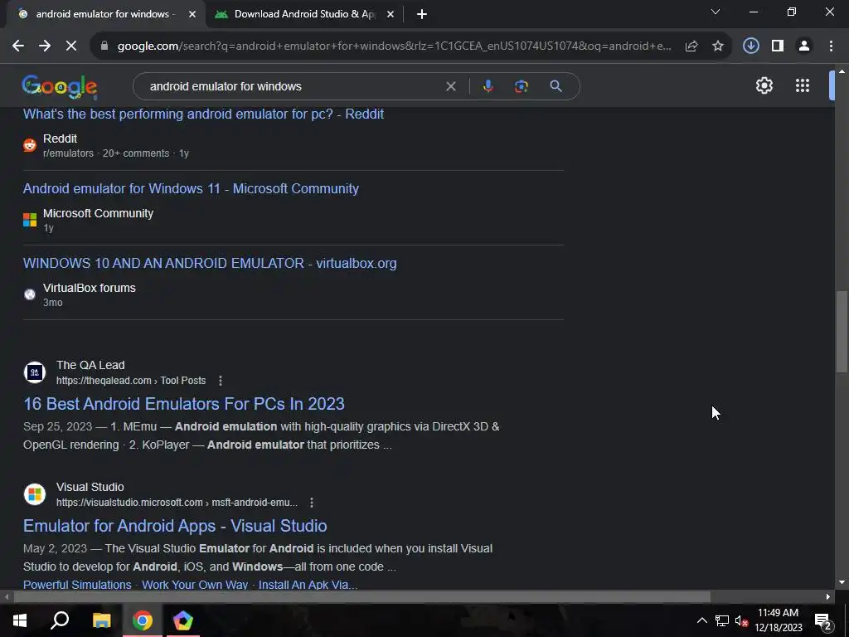Open Chrome three-dot menu

(831, 46)
